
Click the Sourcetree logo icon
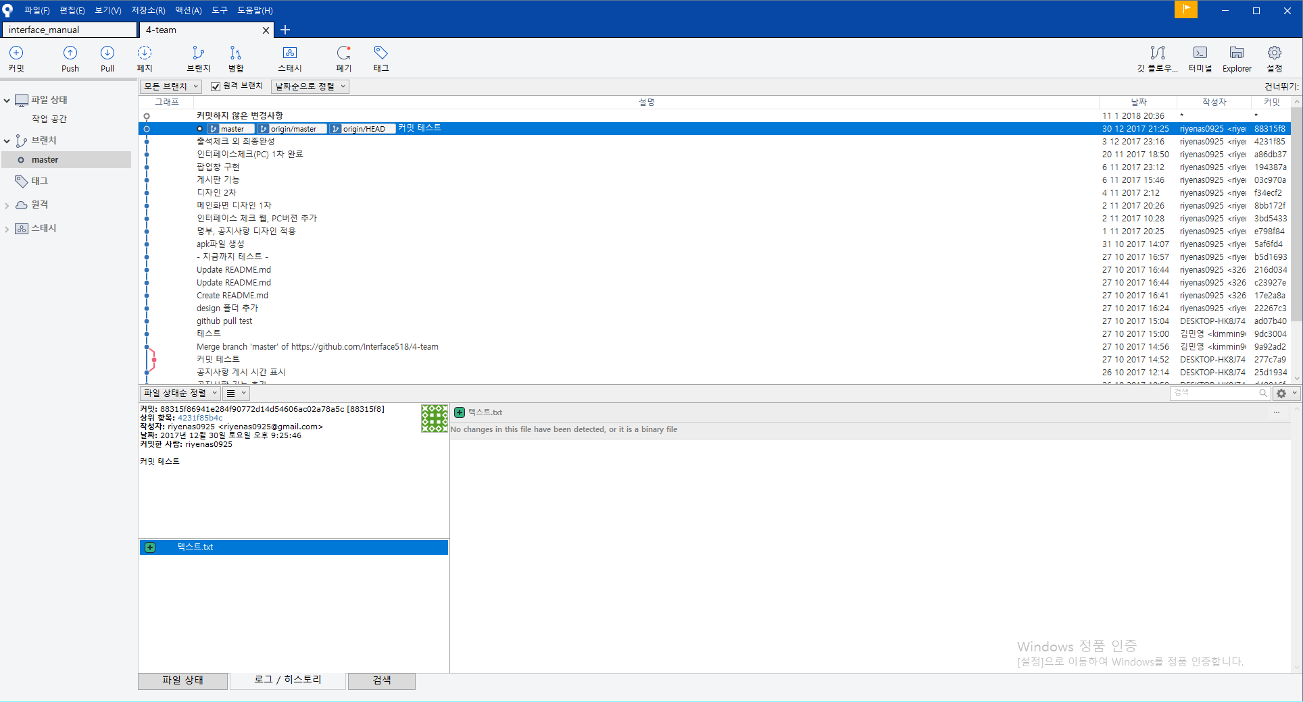[x=7, y=10]
